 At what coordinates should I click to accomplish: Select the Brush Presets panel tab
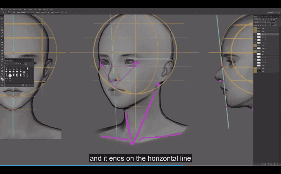click(x=9, y=61)
